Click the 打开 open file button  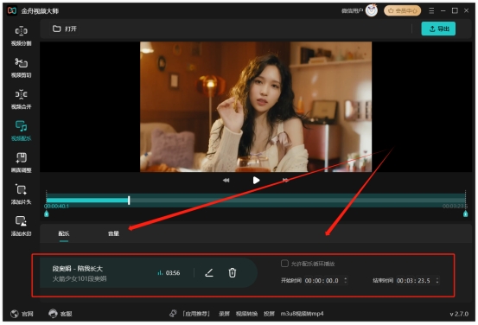[x=65, y=29]
